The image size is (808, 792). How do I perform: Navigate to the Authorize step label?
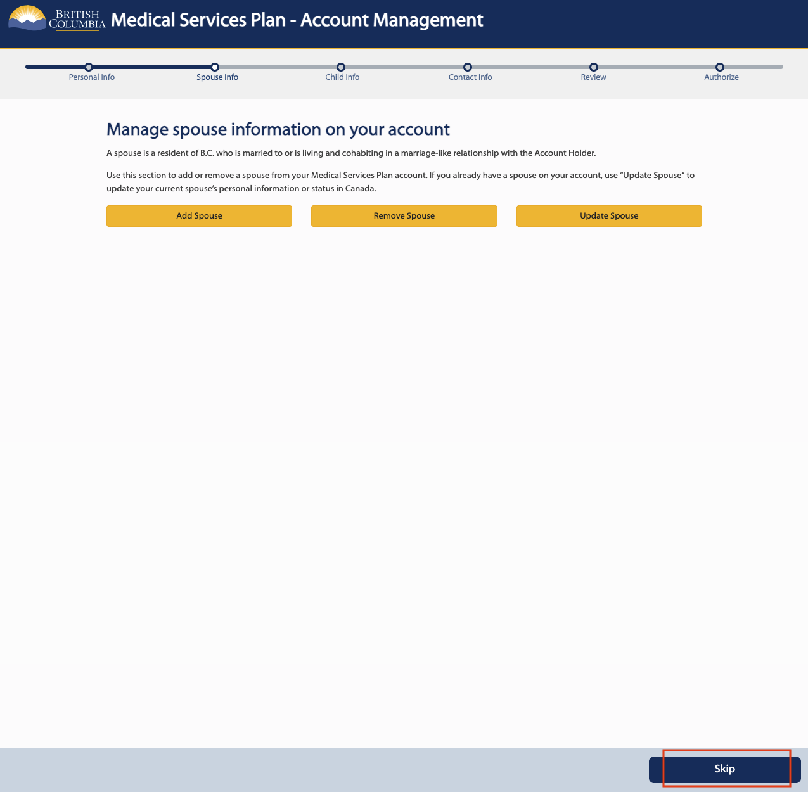pos(721,77)
